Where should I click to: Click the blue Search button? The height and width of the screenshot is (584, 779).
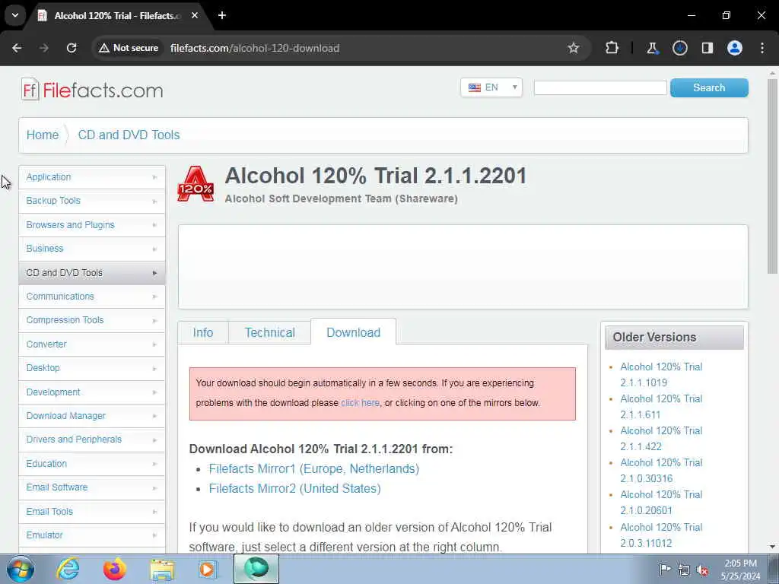709,88
